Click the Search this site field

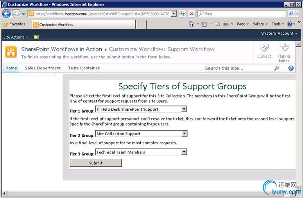238,68
